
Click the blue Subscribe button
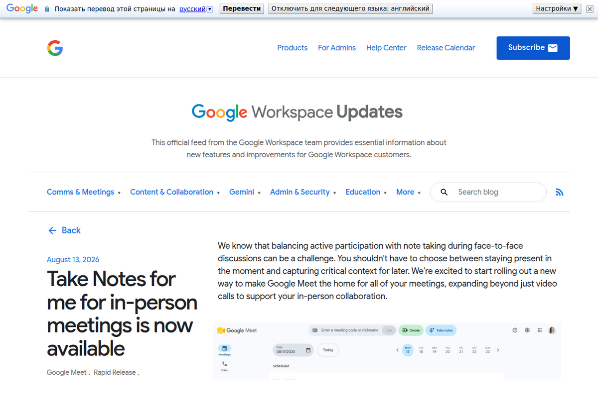533,48
